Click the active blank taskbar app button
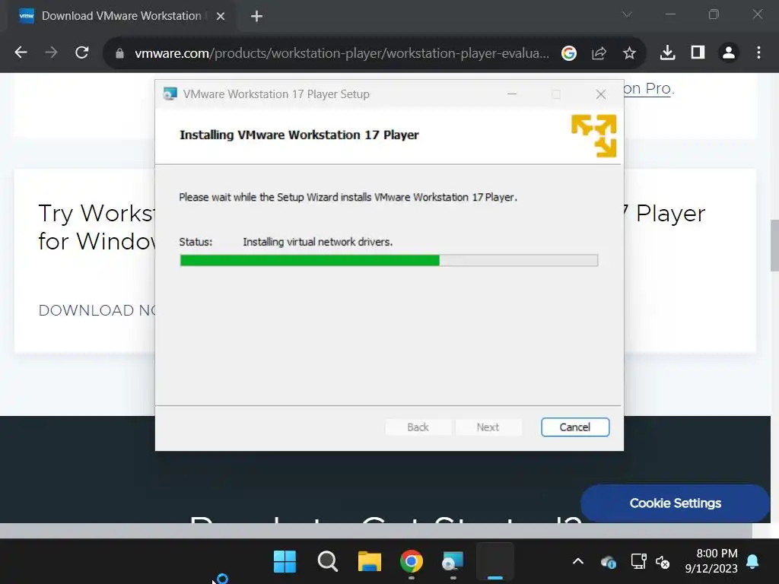This screenshot has height=584, width=779. [x=494, y=562]
